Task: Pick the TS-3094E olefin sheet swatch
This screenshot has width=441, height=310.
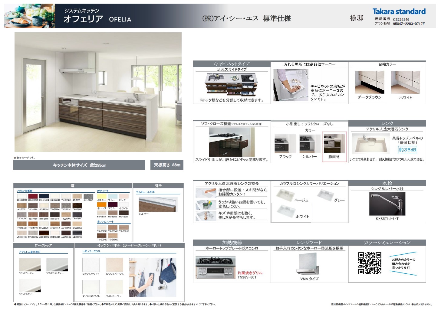Action: (x=102, y=236)
